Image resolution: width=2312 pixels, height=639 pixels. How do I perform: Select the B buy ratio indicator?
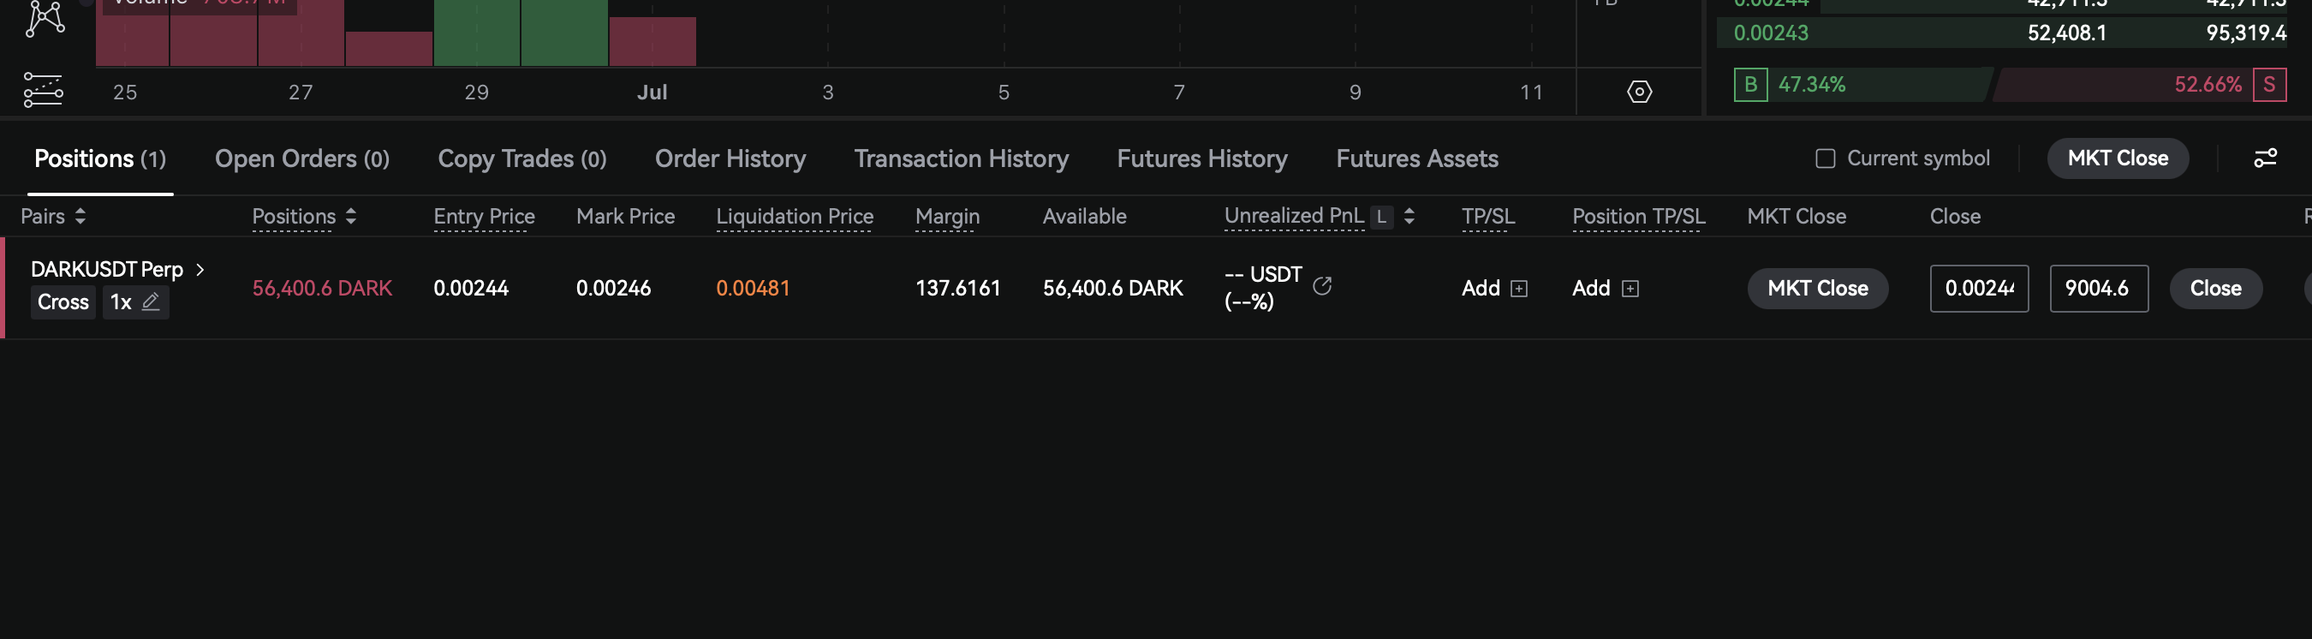point(1750,84)
